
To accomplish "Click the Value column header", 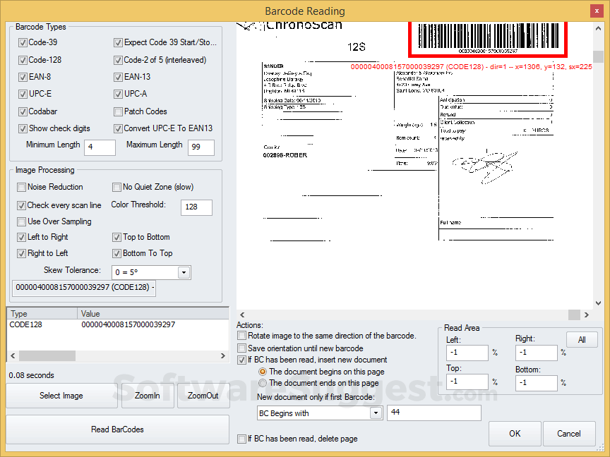I will coord(153,314).
